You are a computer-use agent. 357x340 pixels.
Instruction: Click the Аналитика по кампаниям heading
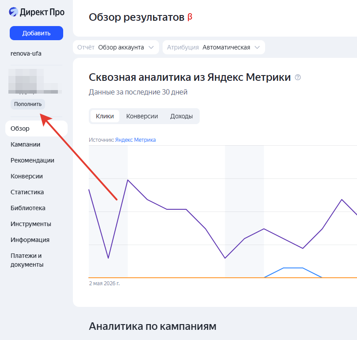click(152, 326)
